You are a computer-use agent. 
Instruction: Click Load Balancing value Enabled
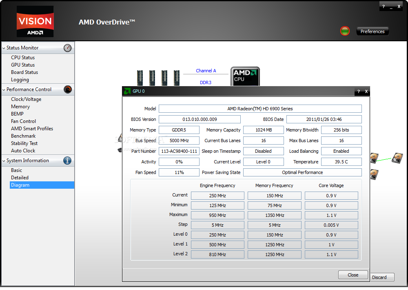click(341, 151)
